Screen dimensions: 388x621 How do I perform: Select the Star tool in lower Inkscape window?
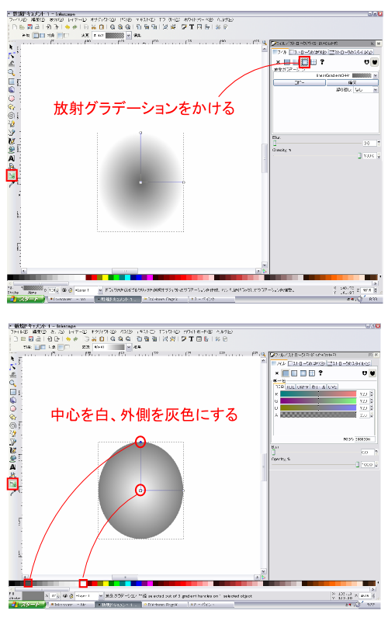tap(12, 417)
